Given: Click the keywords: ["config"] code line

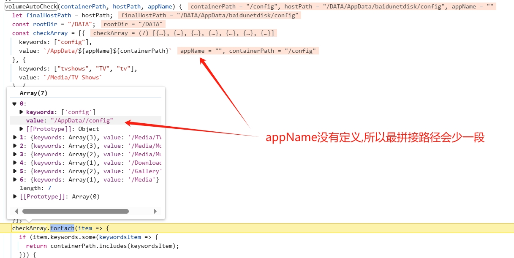Looking at the screenshot, I should pyautogui.click(x=55, y=42).
